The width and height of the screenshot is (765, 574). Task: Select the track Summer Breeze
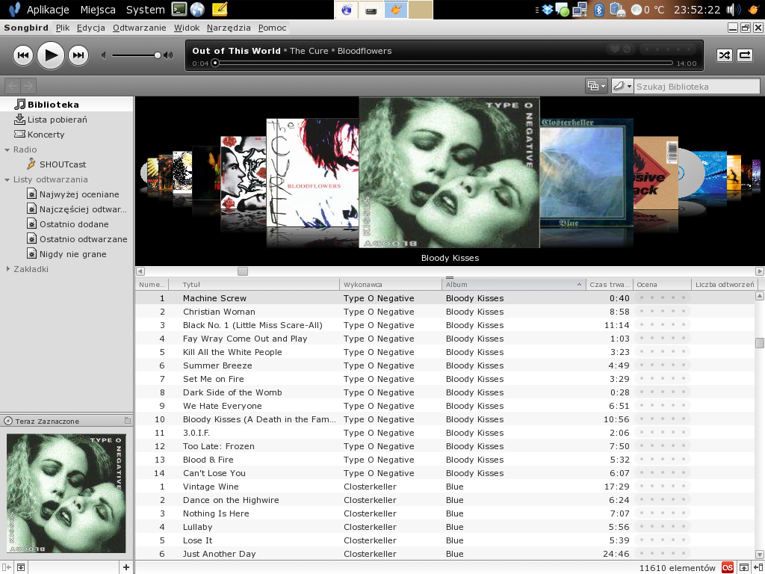click(445, 365)
